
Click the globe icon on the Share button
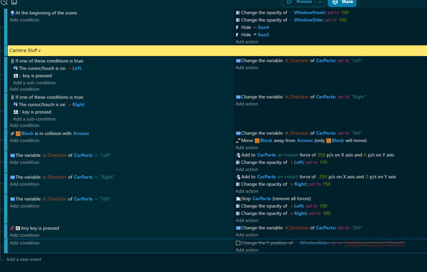[x=335, y=2]
